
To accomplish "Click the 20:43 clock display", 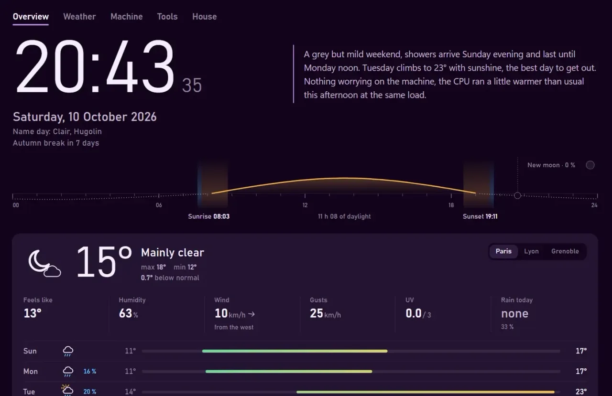I will [x=96, y=67].
